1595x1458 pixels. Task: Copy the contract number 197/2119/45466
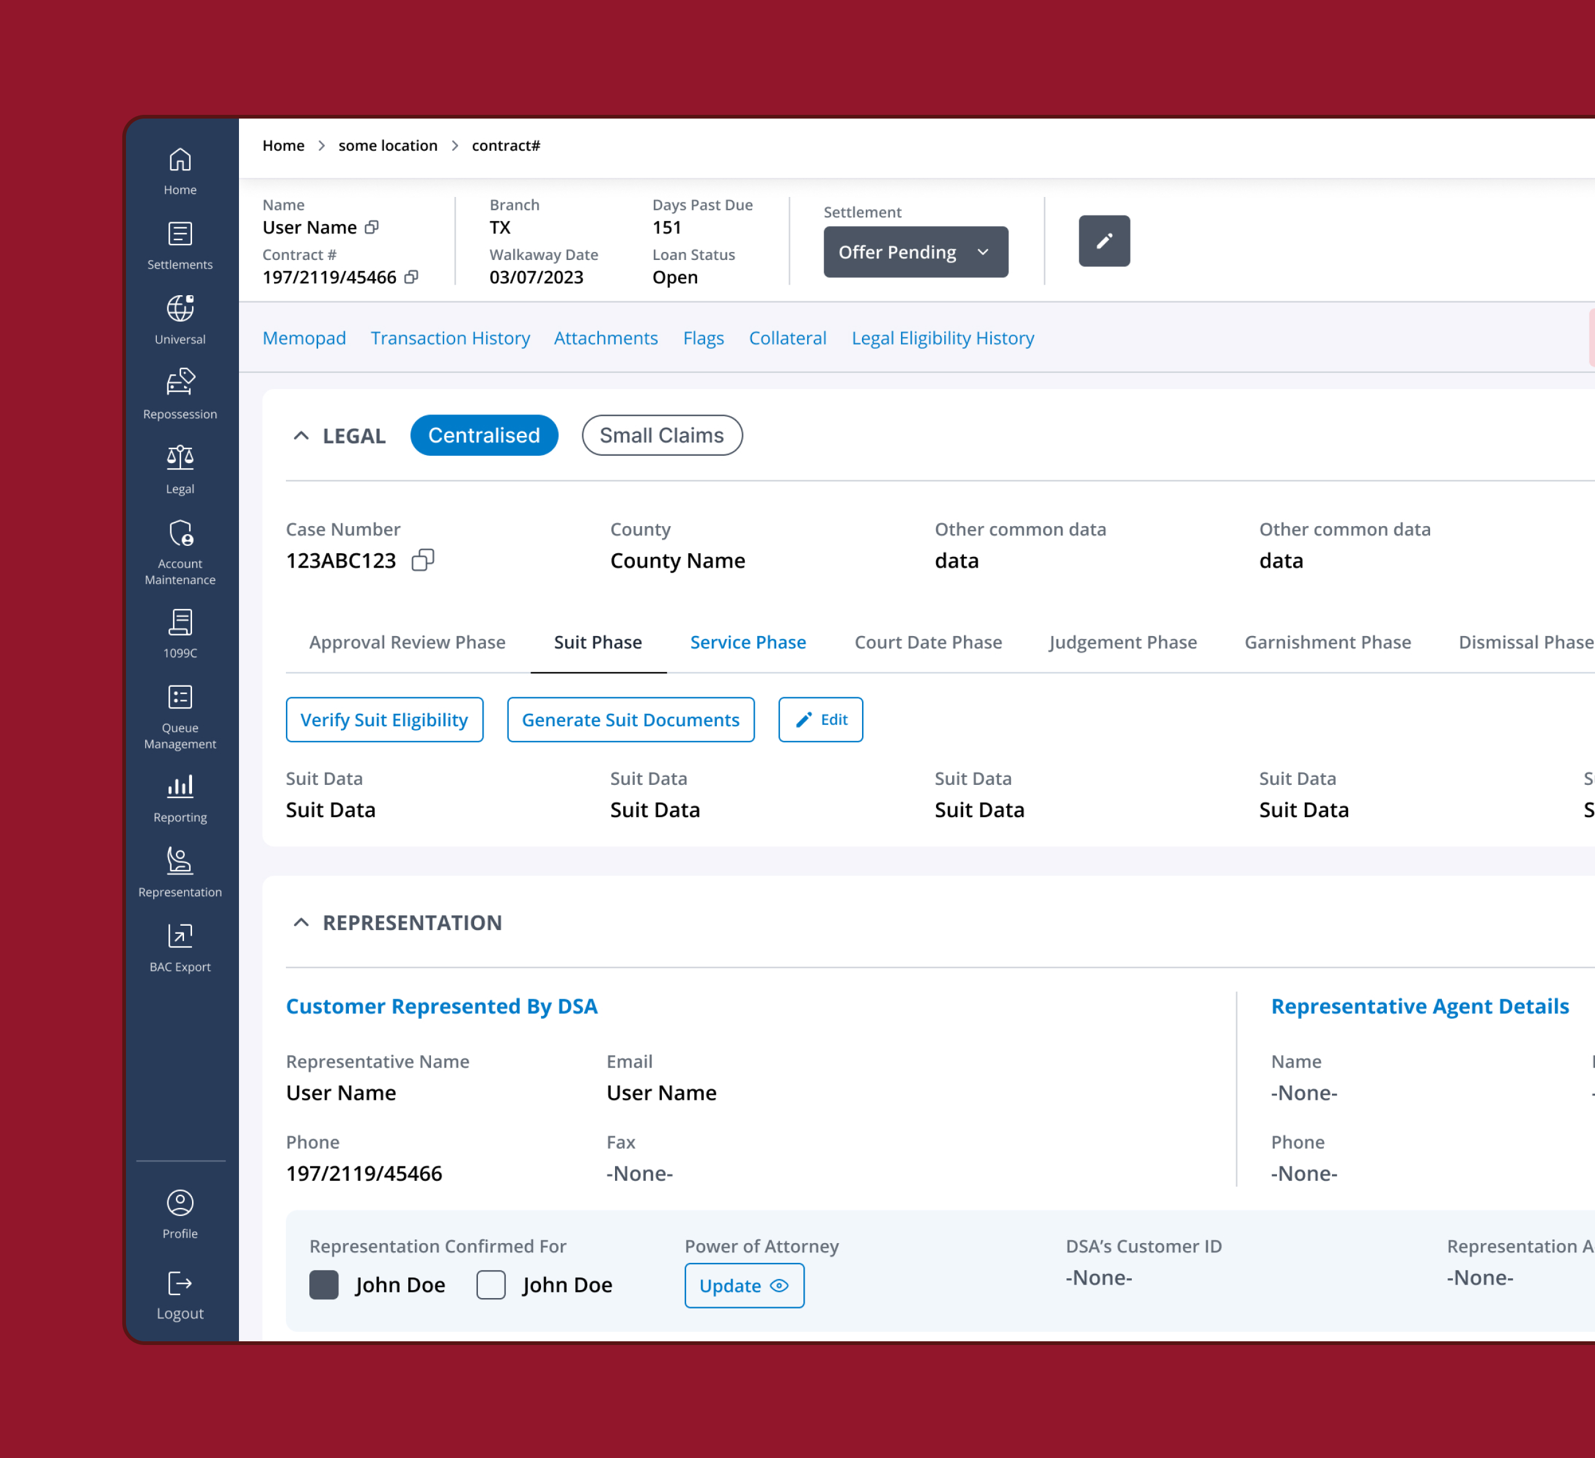[x=411, y=277]
